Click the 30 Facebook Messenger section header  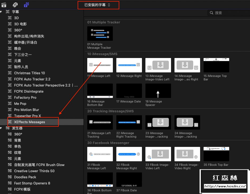(x=108, y=143)
